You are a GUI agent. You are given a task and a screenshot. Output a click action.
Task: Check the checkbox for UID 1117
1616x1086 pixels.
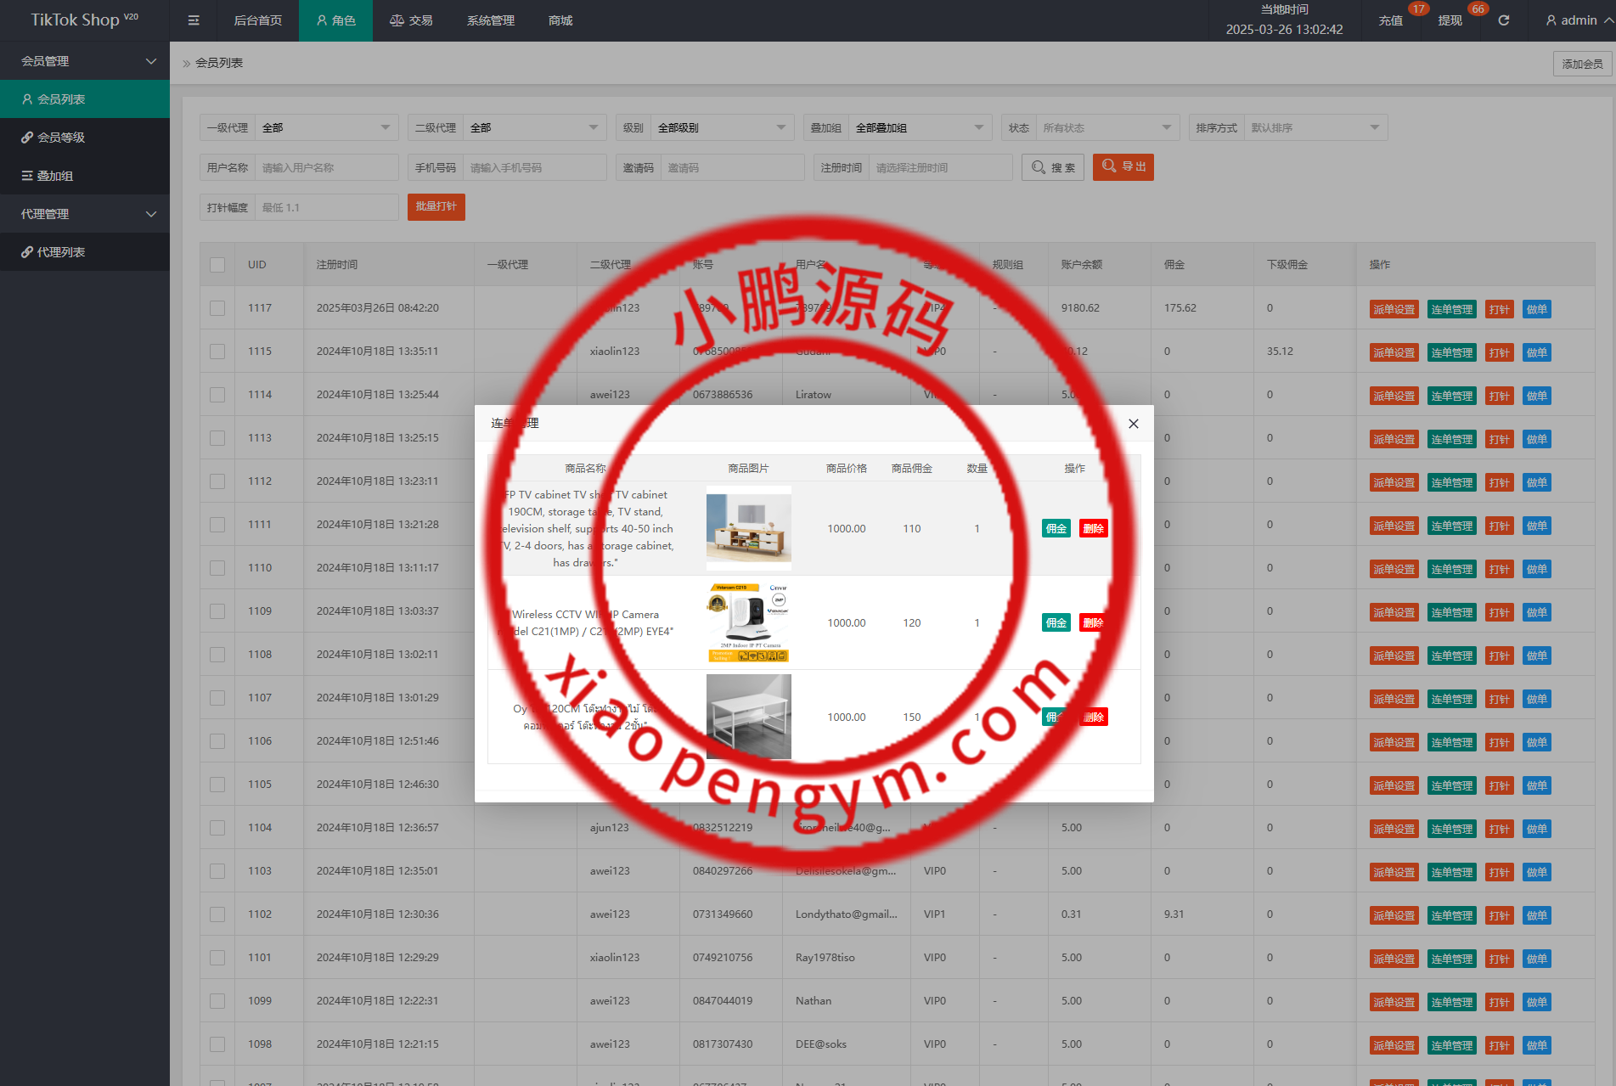(217, 308)
